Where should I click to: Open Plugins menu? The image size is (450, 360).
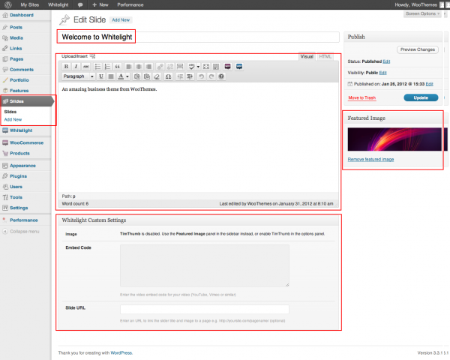pos(18,176)
